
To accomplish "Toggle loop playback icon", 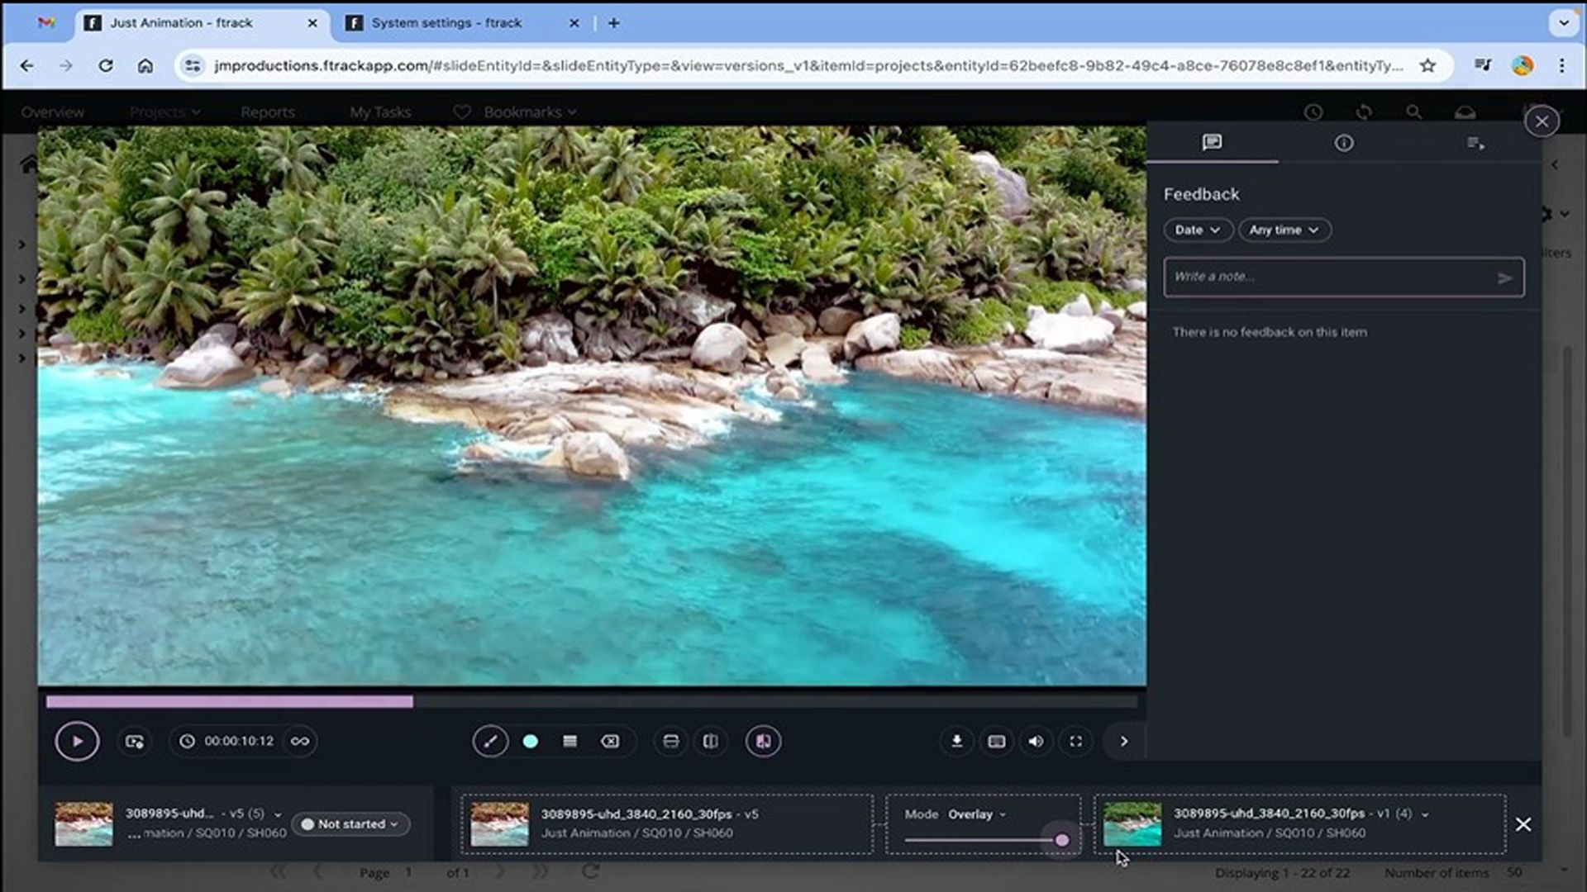I will click(x=300, y=741).
